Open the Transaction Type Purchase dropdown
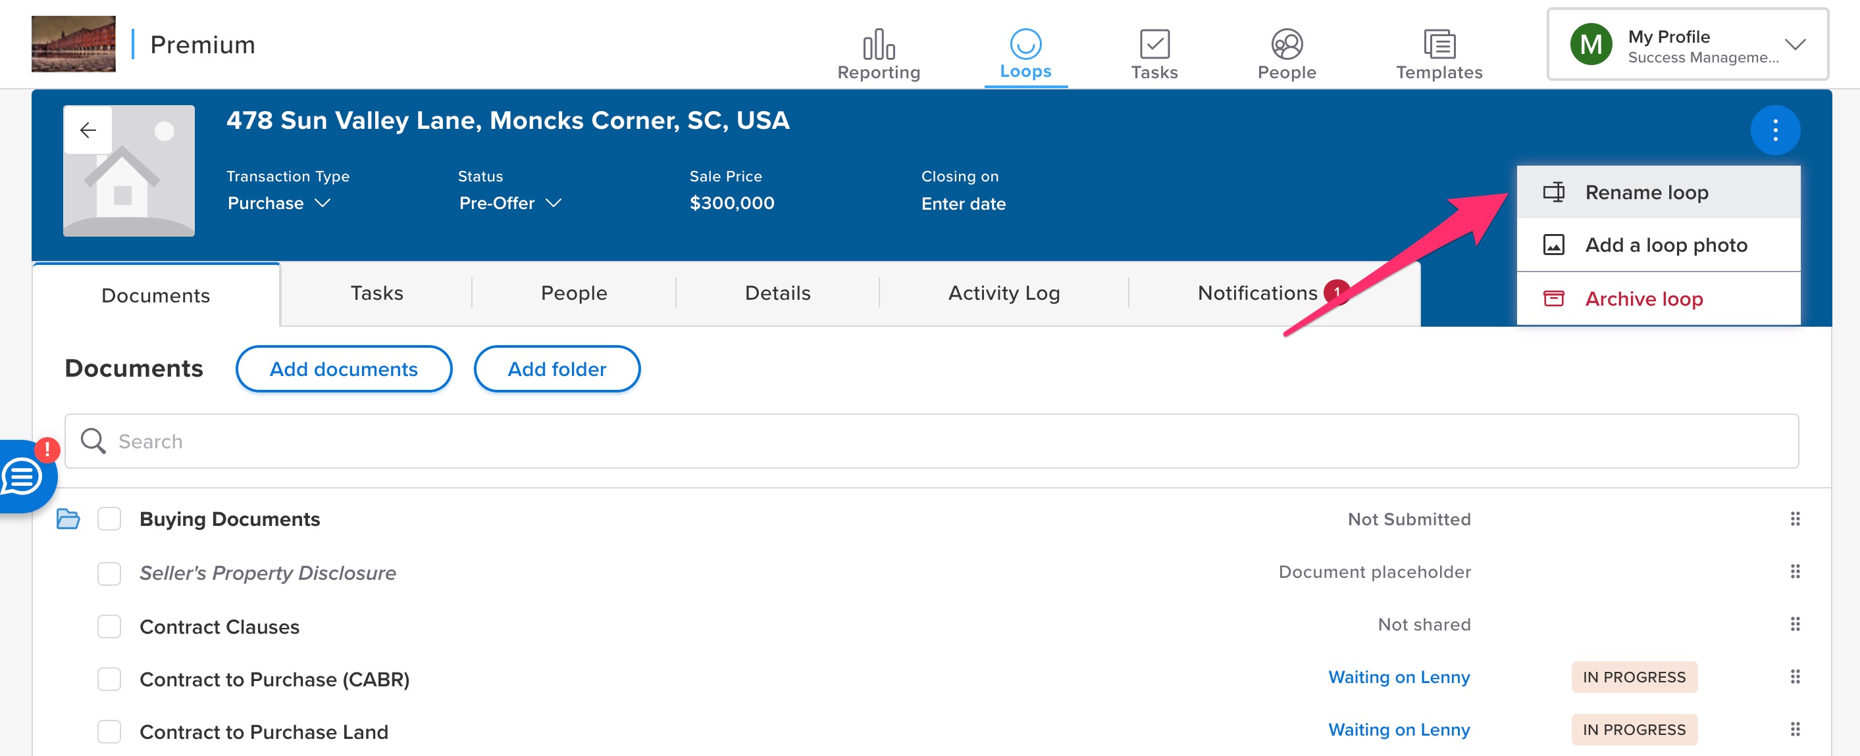The image size is (1860, 756). coord(278,203)
